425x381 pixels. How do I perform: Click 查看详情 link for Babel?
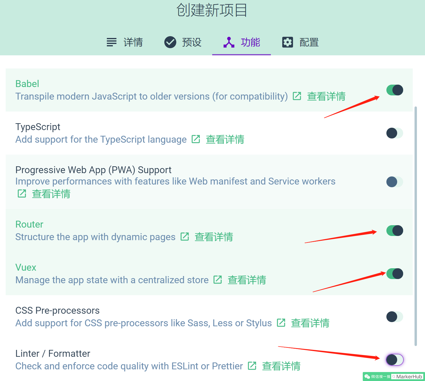[326, 96]
